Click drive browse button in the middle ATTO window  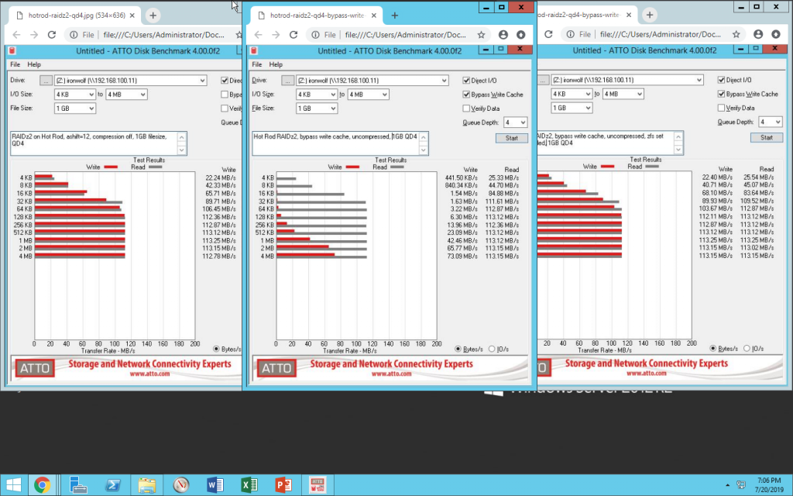pos(288,81)
